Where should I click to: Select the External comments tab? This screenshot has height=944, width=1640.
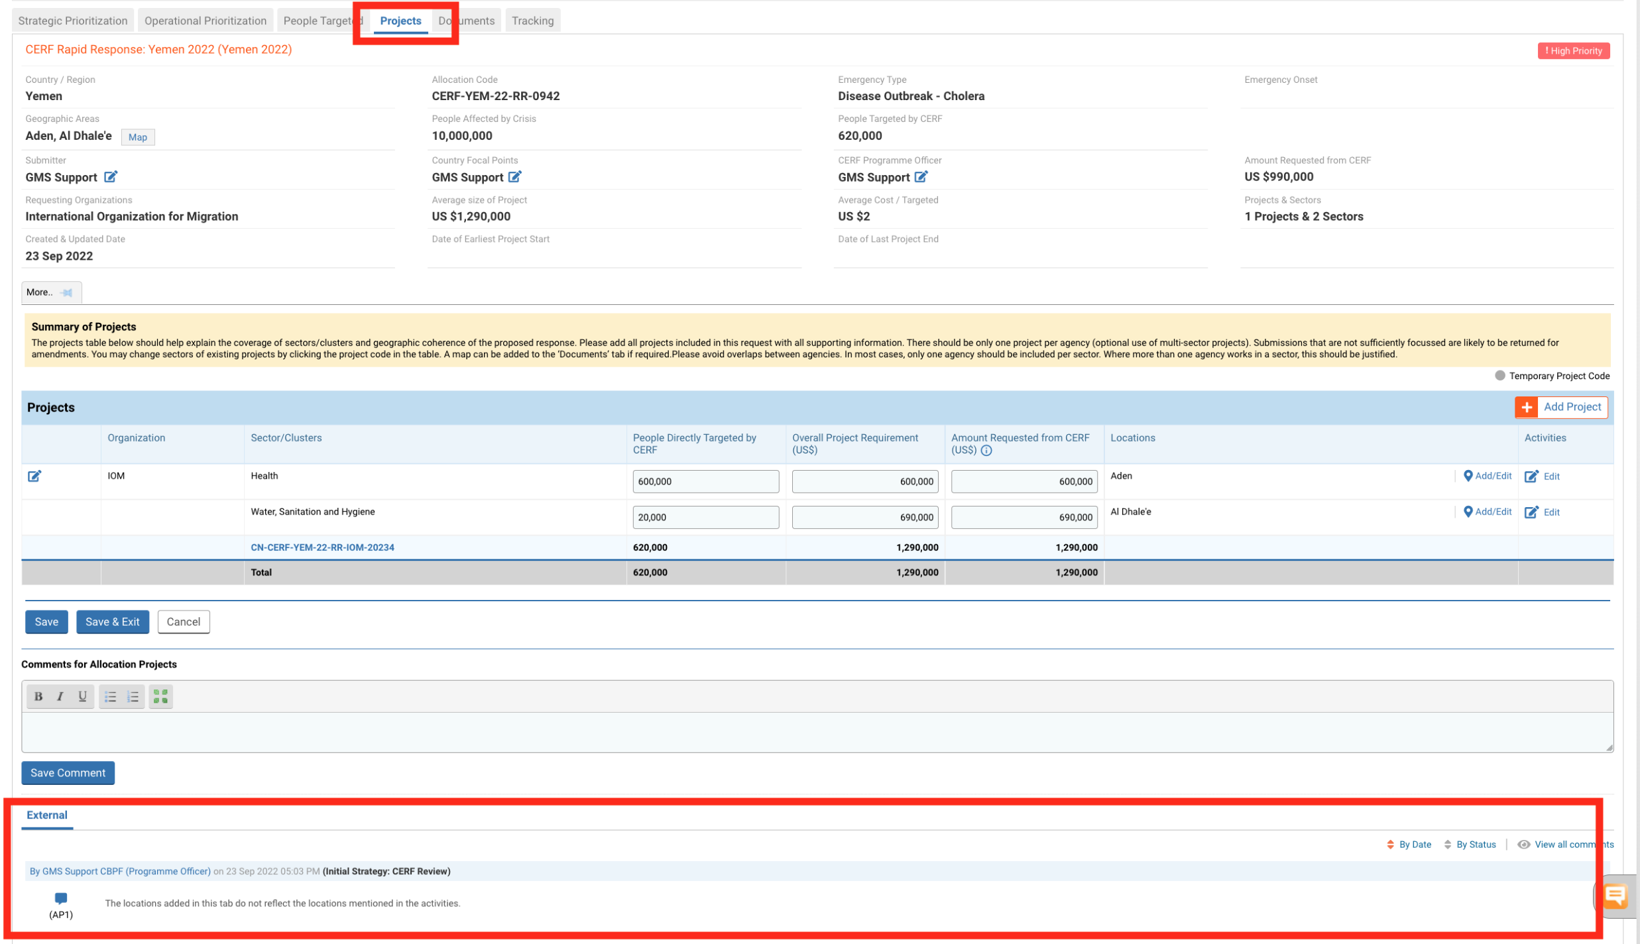point(47,815)
